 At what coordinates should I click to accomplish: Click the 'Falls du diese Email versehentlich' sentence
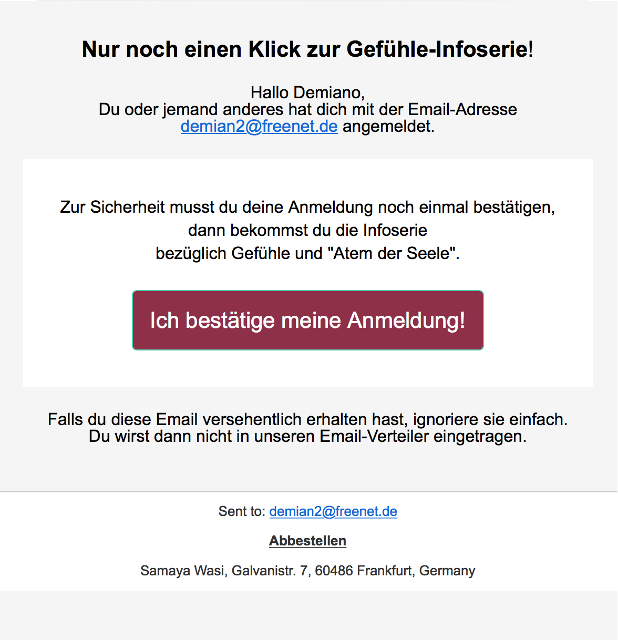pyautogui.click(x=308, y=419)
